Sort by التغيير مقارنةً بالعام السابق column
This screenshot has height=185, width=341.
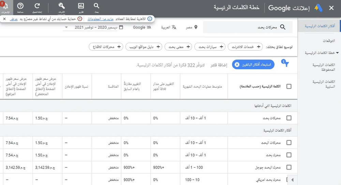coord(132,86)
